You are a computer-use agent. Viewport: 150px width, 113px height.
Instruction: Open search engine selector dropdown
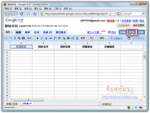pyautogui.click(x=120, y=14)
